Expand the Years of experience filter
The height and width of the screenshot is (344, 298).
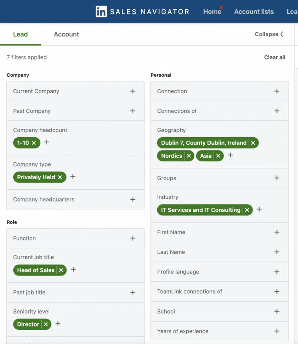(x=277, y=331)
